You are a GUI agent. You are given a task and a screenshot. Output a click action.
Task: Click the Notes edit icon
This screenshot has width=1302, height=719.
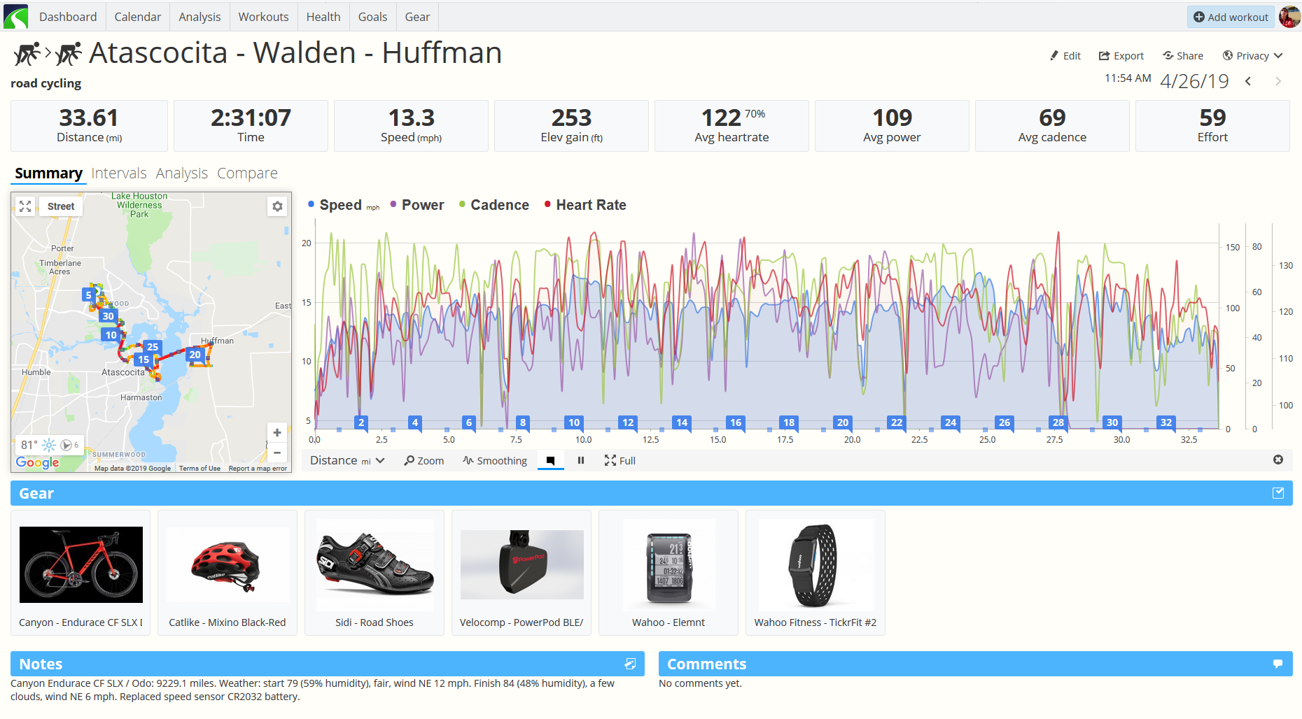click(630, 664)
